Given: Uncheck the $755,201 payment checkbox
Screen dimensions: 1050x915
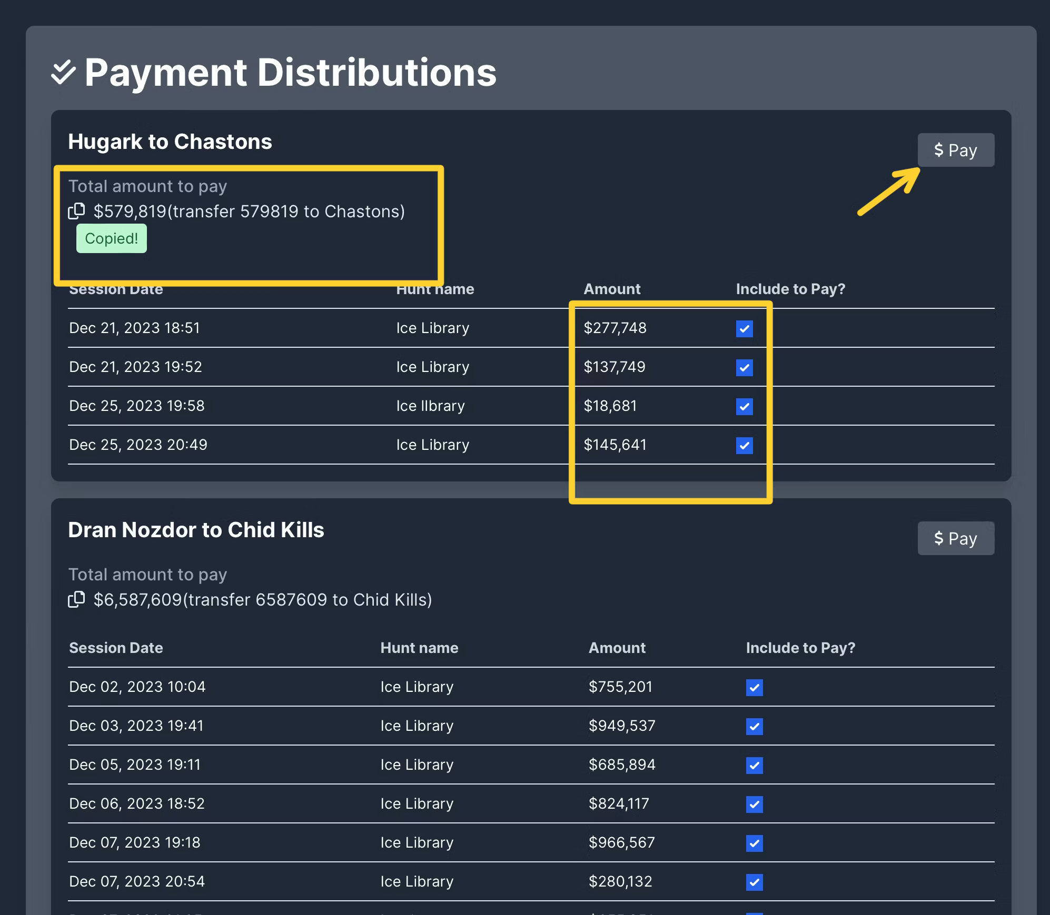Looking at the screenshot, I should (x=754, y=687).
